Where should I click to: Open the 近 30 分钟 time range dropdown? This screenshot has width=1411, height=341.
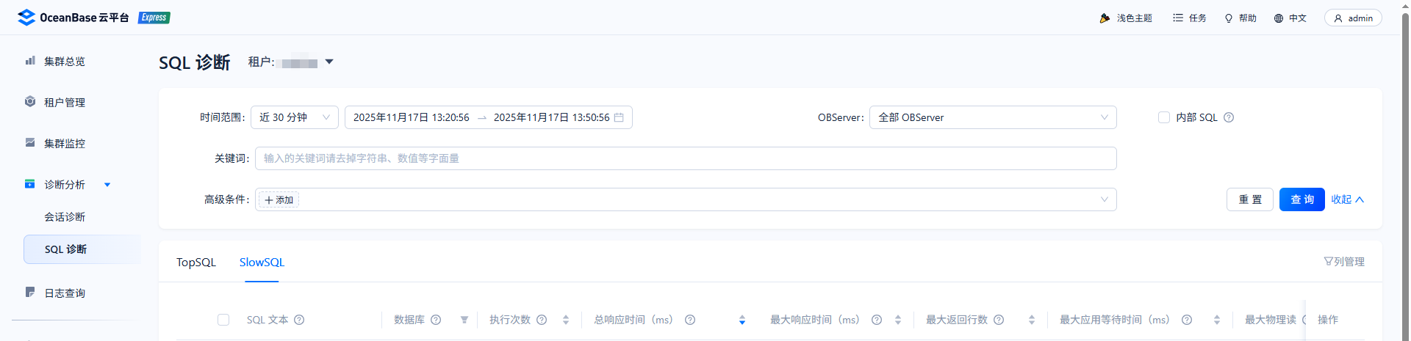point(294,117)
